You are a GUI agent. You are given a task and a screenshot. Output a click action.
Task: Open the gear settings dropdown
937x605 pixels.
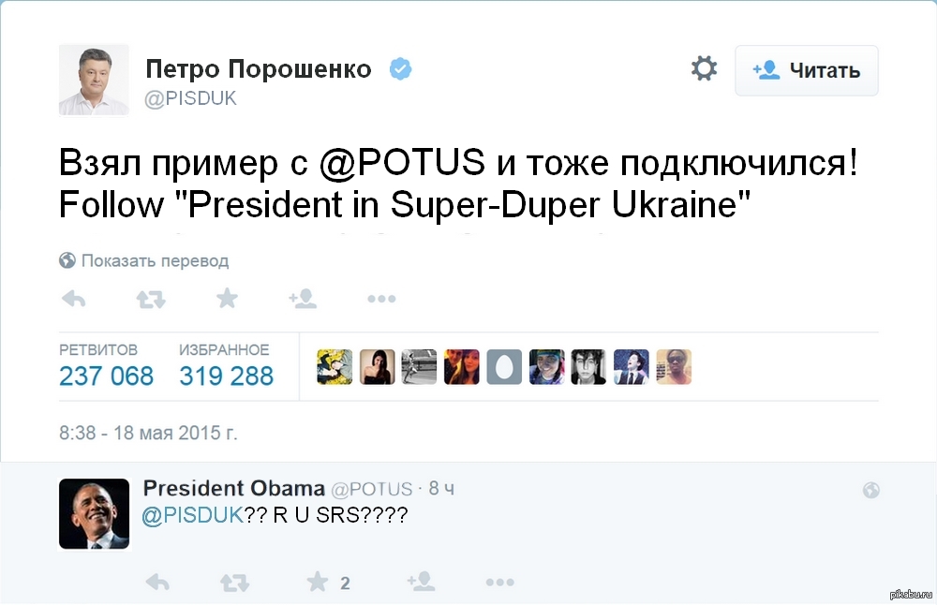pyautogui.click(x=704, y=68)
